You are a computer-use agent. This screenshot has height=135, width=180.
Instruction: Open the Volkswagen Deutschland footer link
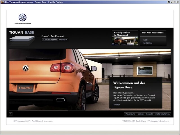(134, 121)
